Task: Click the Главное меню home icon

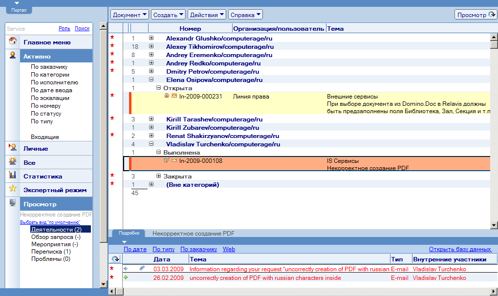Action: (x=13, y=41)
